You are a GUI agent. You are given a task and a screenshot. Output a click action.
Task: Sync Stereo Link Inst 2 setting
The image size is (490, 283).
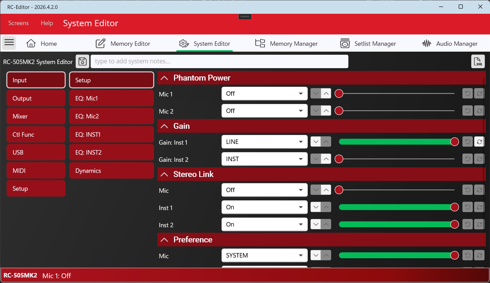click(x=479, y=224)
